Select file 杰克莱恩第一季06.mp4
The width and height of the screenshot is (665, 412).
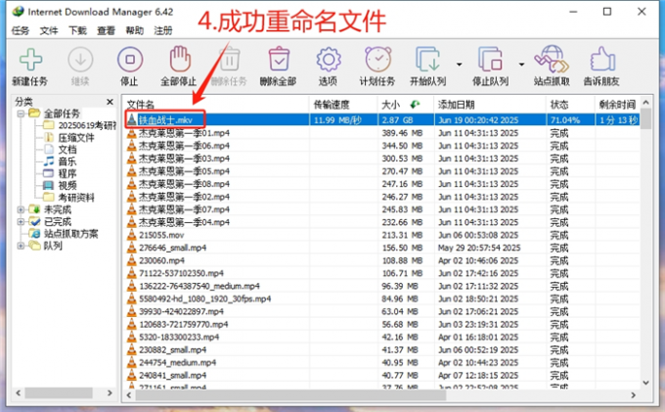pyautogui.click(x=184, y=146)
